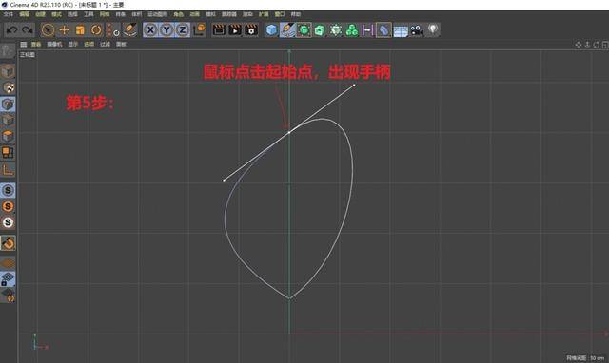Viewport: 609px width, 363px height.
Task: Click Make Editable icon in left palette
Action: pyautogui.click(x=8, y=50)
